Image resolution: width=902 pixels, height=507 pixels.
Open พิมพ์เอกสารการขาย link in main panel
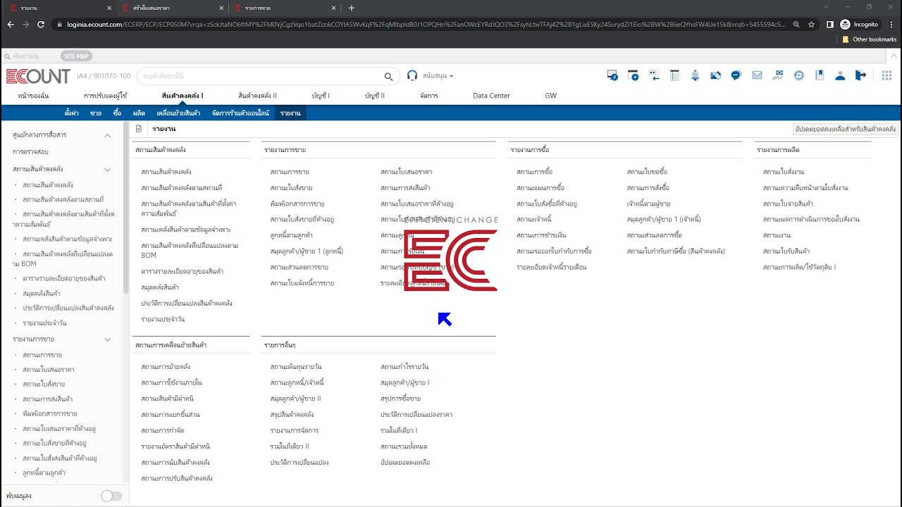297,204
